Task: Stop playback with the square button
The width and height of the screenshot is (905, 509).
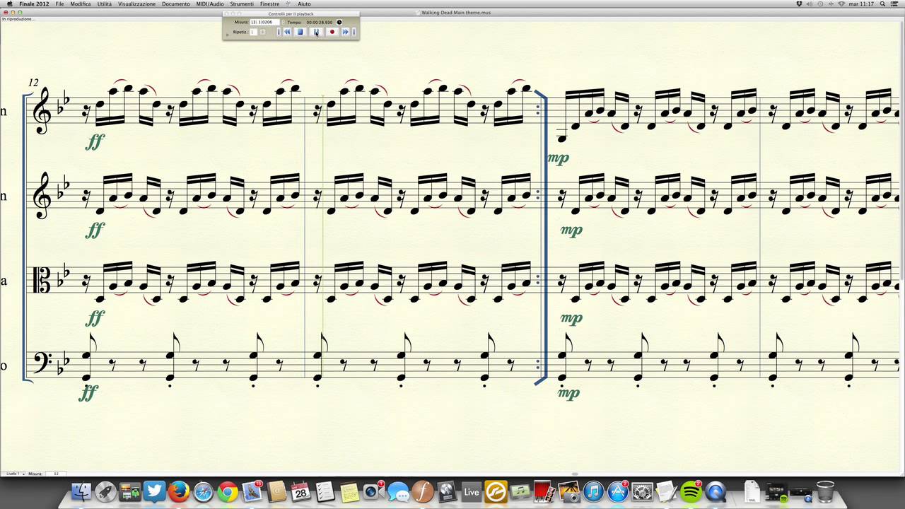Action: (300, 32)
